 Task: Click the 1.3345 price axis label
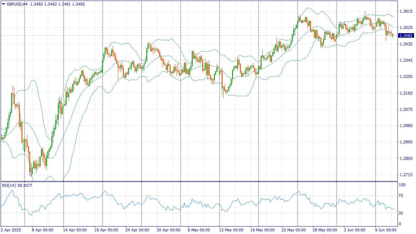point(406,60)
